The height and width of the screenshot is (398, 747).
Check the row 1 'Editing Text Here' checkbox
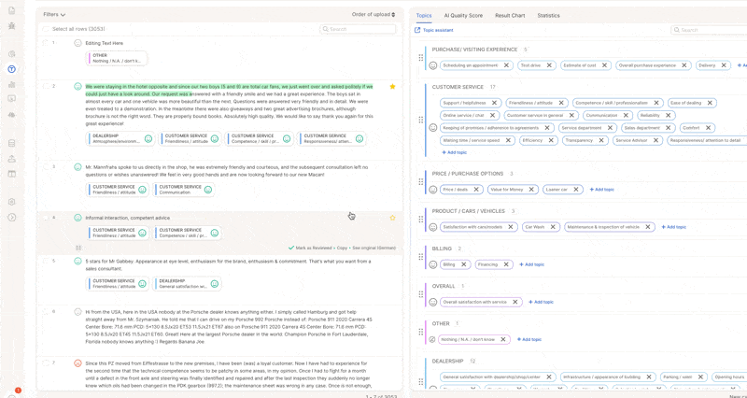point(46,42)
